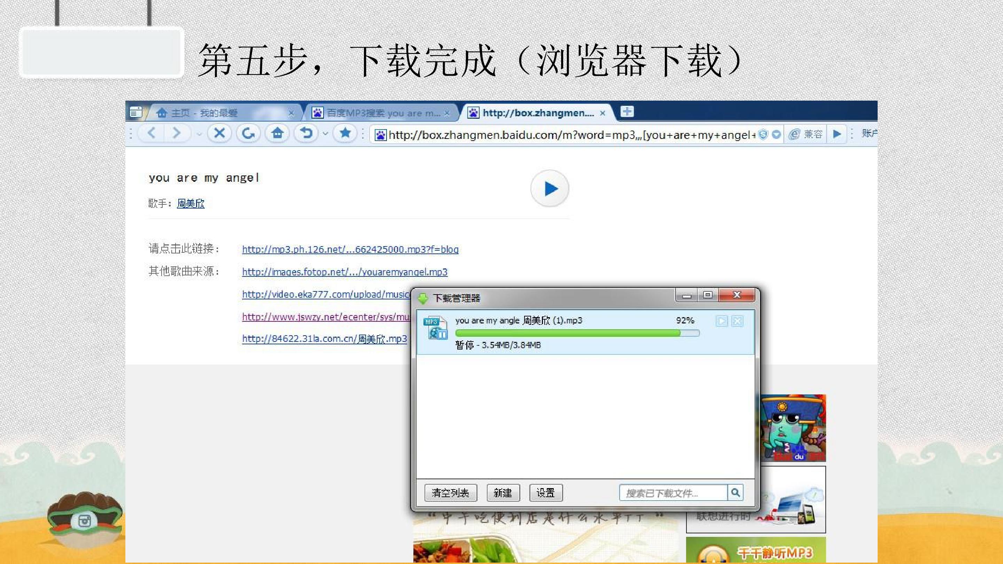Reload the page with refresh icon
1003x564 pixels.
tap(248, 133)
